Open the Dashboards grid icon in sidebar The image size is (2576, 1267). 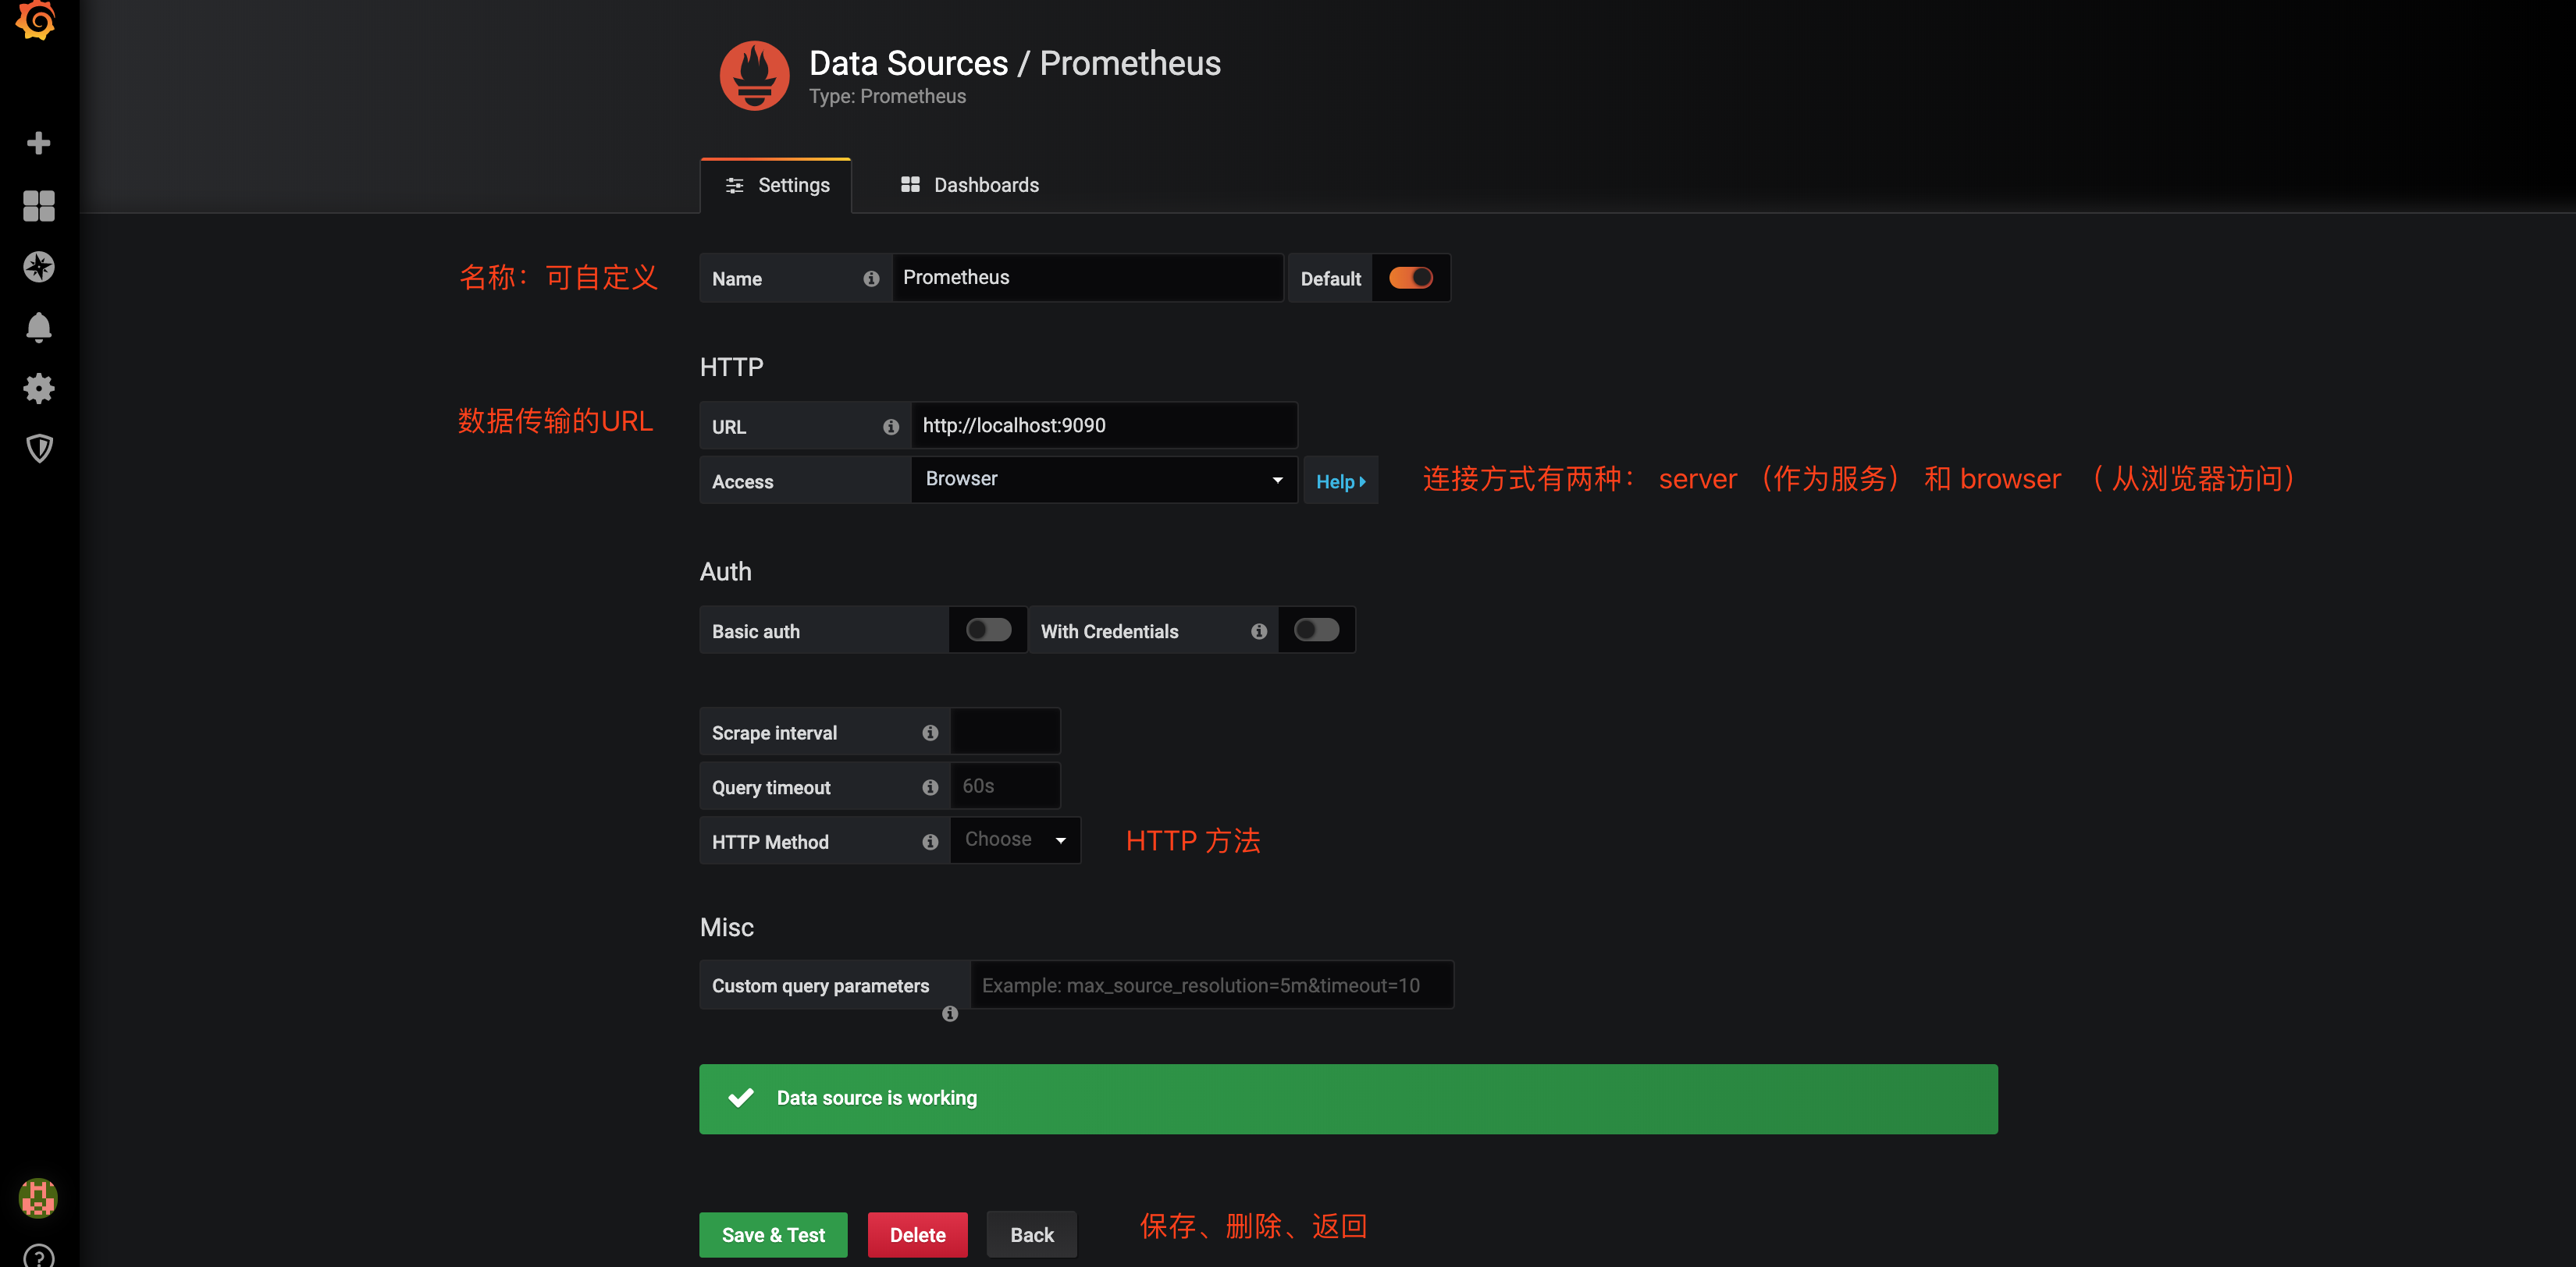click(x=38, y=206)
